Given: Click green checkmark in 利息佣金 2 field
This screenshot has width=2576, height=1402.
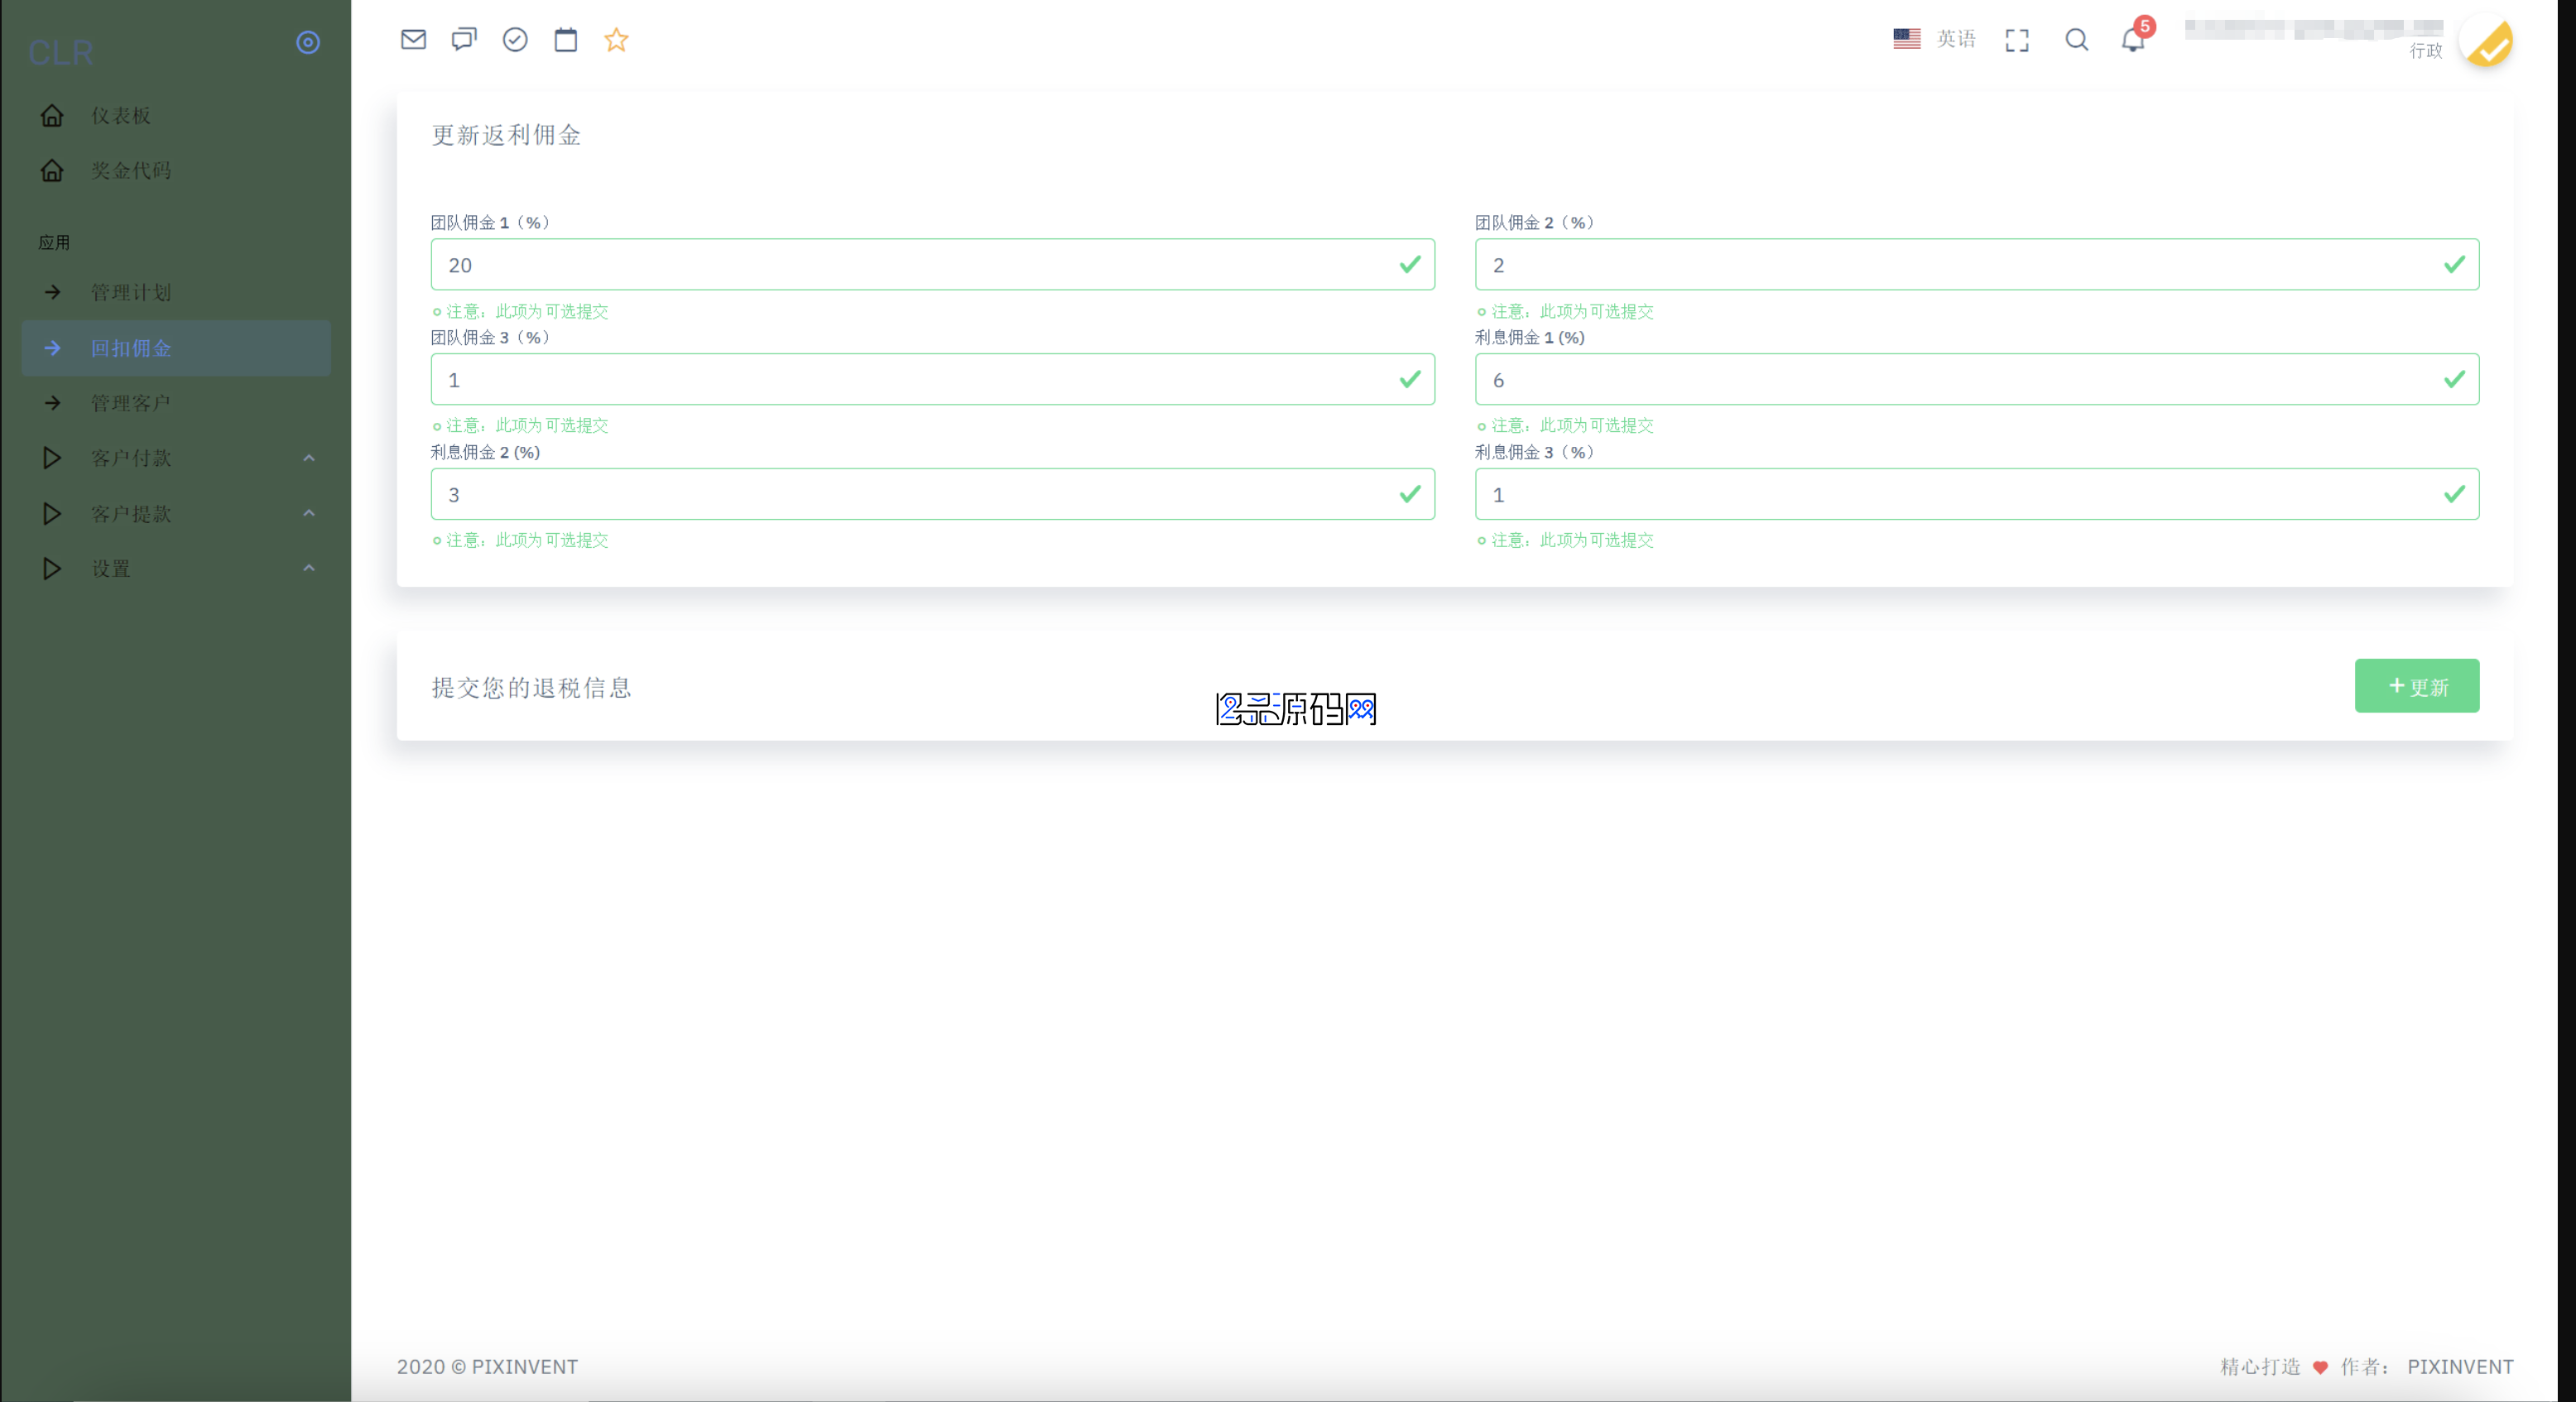Looking at the screenshot, I should [x=1410, y=494].
